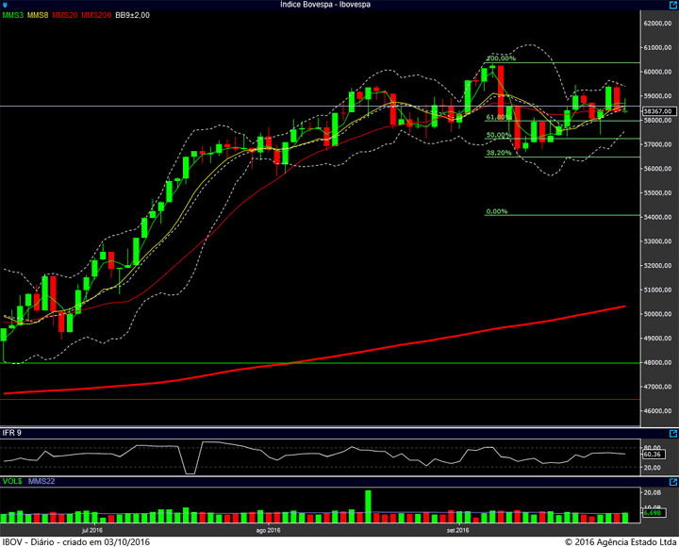The height and width of the screenshot is (547, 679).
Task: Pop out the VOL$ volume panel
Action: coord(673,482)
